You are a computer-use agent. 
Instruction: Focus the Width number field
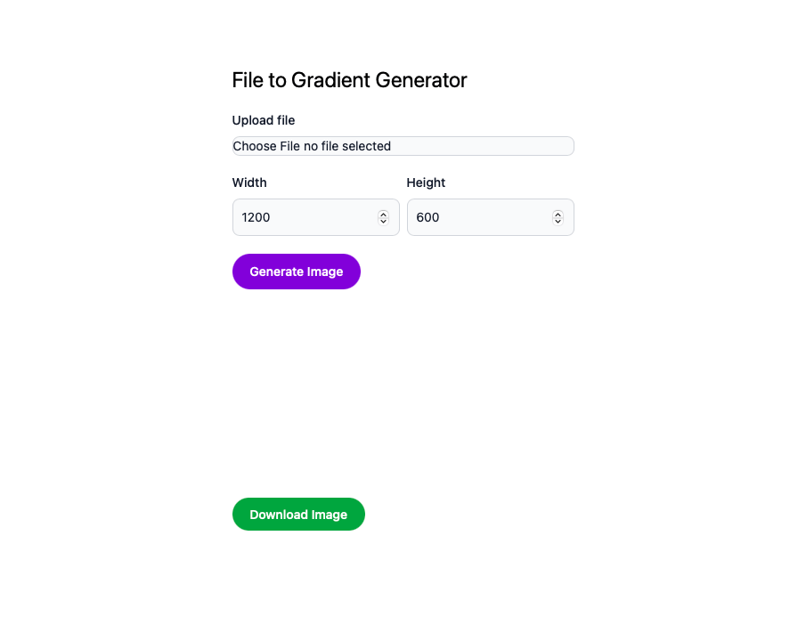click(303, 217)
